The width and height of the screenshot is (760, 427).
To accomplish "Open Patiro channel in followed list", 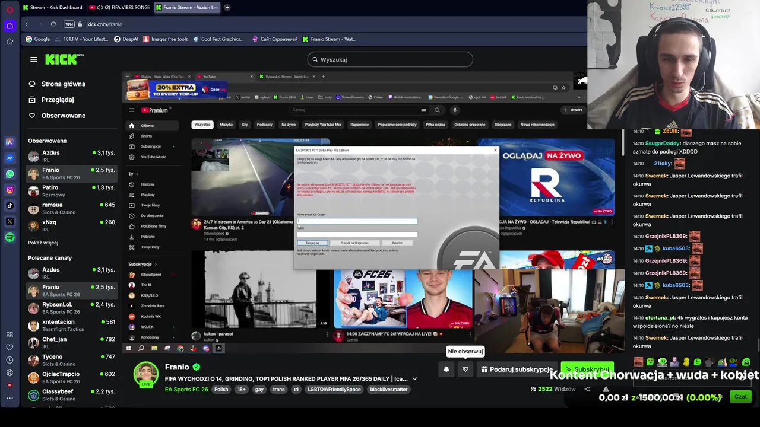I will coord(71,190).
